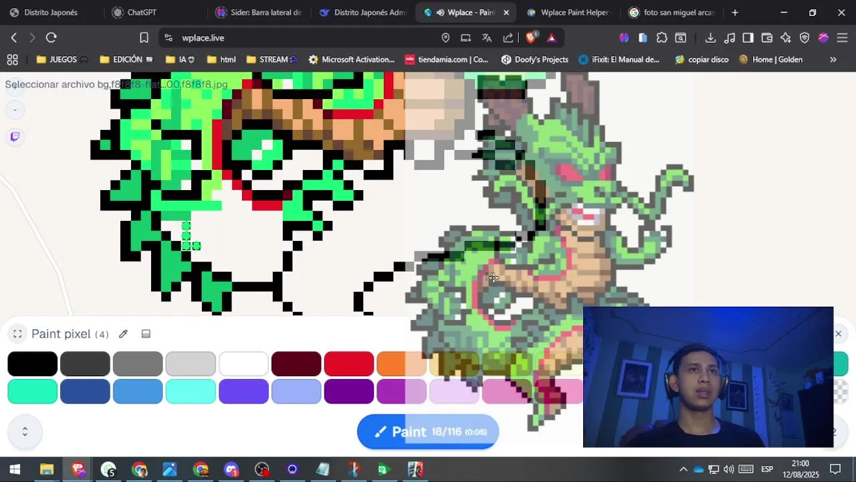
Task: Switch to Sider: Barra lateral tab
Action: pyautogui.click(x=257, y=13)
